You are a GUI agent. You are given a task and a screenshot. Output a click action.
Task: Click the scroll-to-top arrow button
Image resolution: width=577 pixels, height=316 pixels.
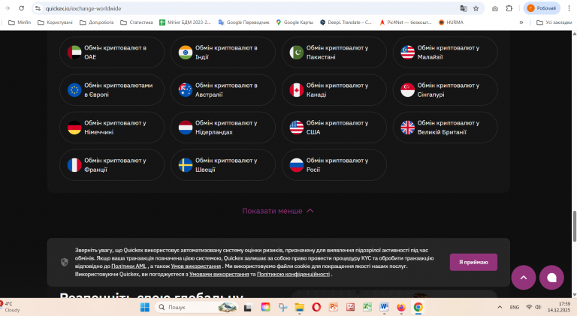pyautogui.click(x=523, y=278)
